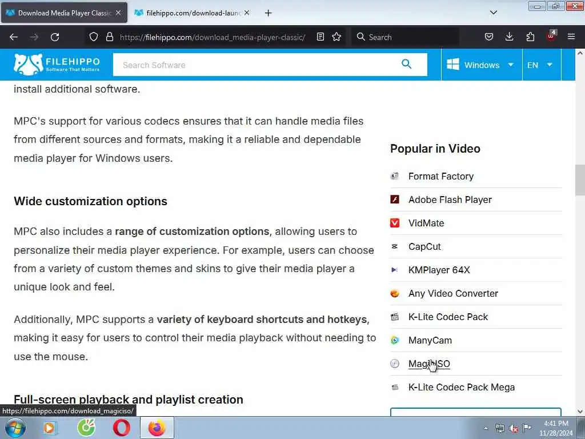Open the ManyCam link

click(x=430, y=341)
